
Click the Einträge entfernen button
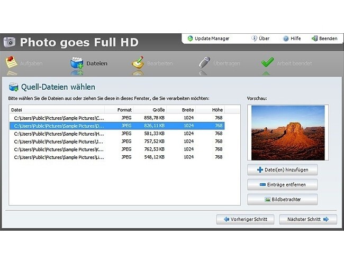(282, 185)
